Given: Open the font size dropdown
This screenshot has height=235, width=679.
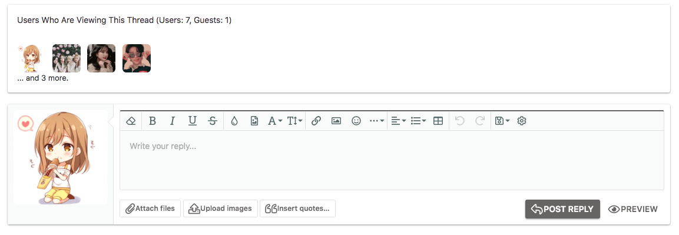Looking at the screenshot, I should coord(295,121).
